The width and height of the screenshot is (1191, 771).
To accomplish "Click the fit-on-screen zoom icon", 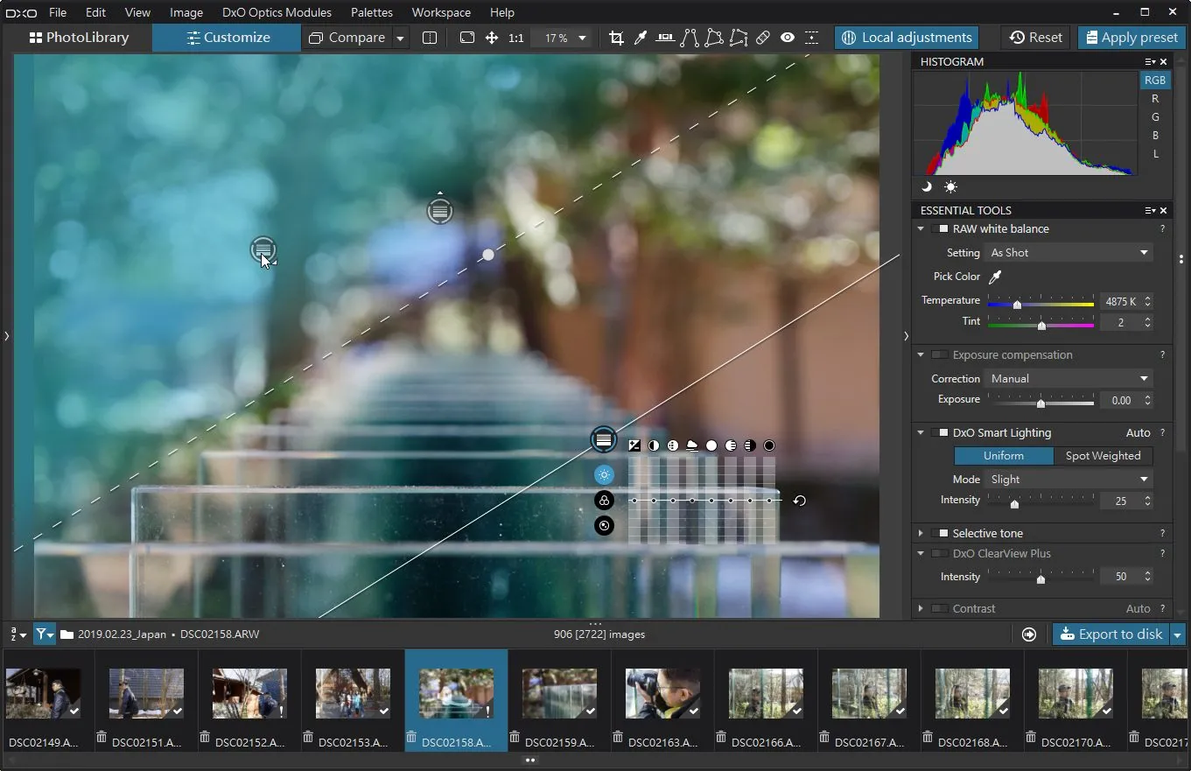I will click(x=467, y=38).
